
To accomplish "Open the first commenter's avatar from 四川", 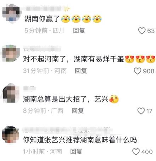I will (x=11, y=14).
